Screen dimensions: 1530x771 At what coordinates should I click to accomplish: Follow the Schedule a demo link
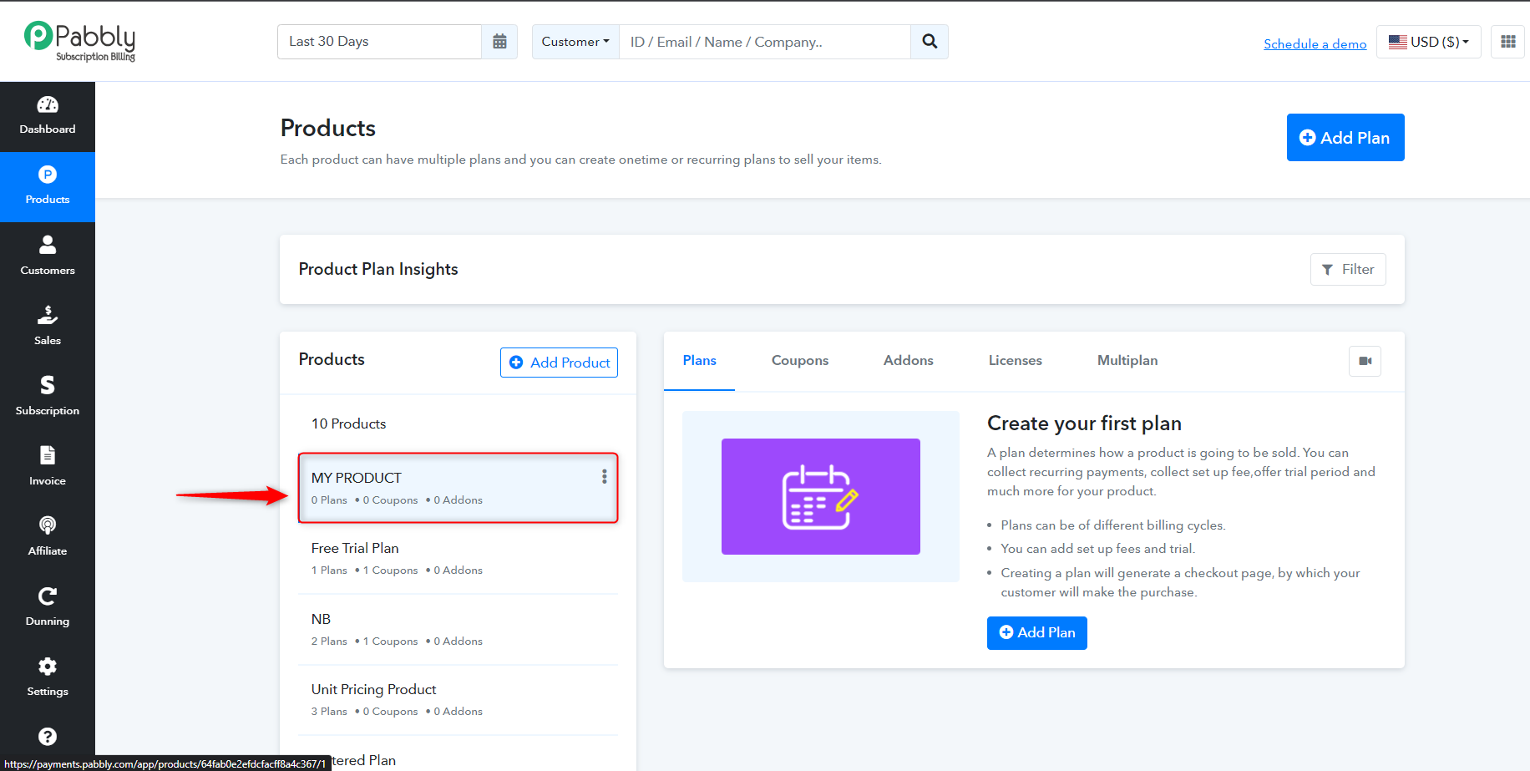1315,43
